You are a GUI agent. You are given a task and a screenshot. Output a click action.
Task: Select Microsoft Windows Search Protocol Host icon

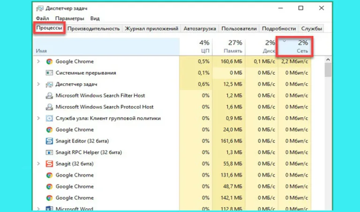(49, 107)
